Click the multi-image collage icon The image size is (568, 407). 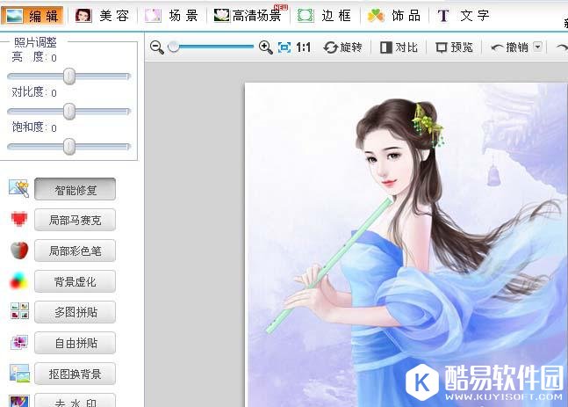pyautogui.click(x=19, y=311)
